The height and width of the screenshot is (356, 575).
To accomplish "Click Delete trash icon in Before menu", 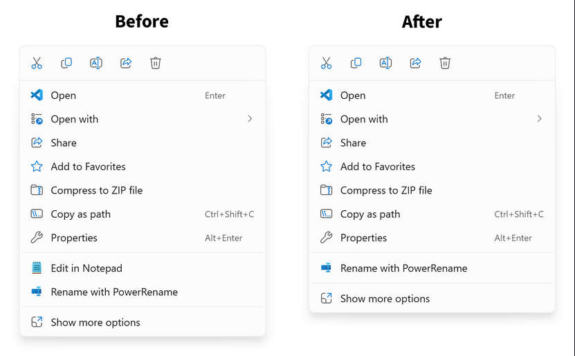I will (156, 63).
